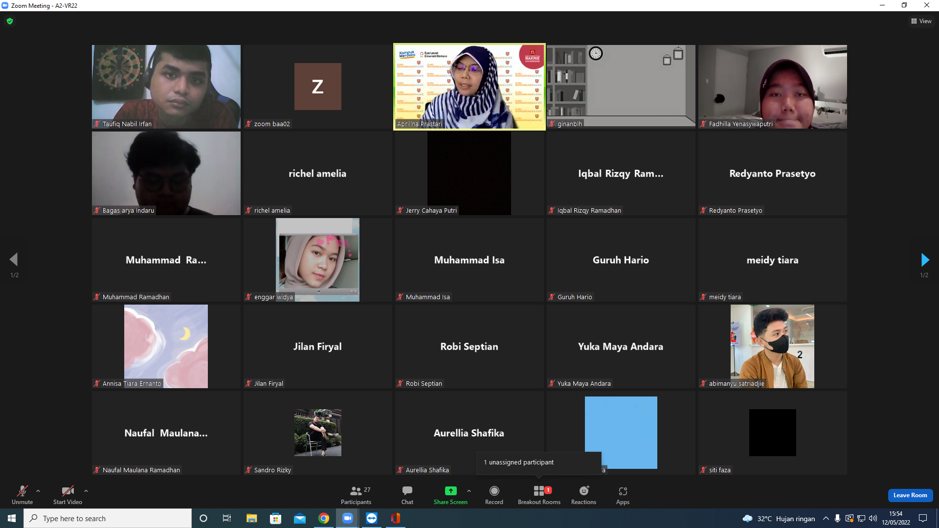The image size is (939, 528).
Task: Click the green encryption shield icon
Action: pyautogui.click(x=10, y=21)
